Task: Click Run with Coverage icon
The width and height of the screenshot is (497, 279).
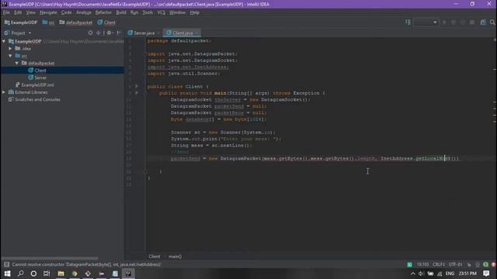Action: [463, 22]
